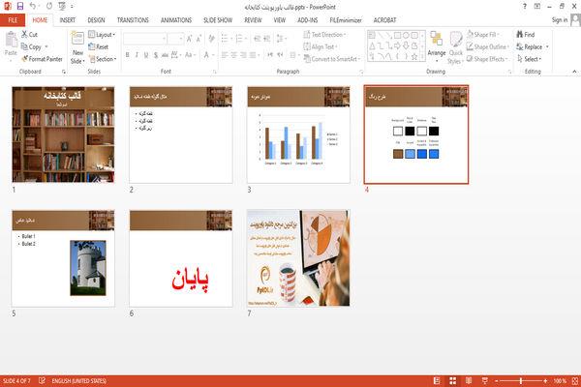Open the Section dropdown
The width and height of the screenshot is (581, 387).
coord(103,59)
